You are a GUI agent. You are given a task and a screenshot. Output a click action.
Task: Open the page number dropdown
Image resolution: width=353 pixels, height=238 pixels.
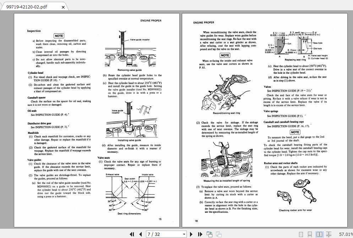(x=185, y=234)
